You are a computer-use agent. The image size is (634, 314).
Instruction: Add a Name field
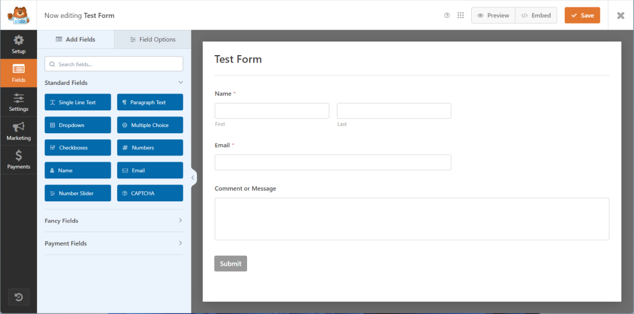coord(77,170)
